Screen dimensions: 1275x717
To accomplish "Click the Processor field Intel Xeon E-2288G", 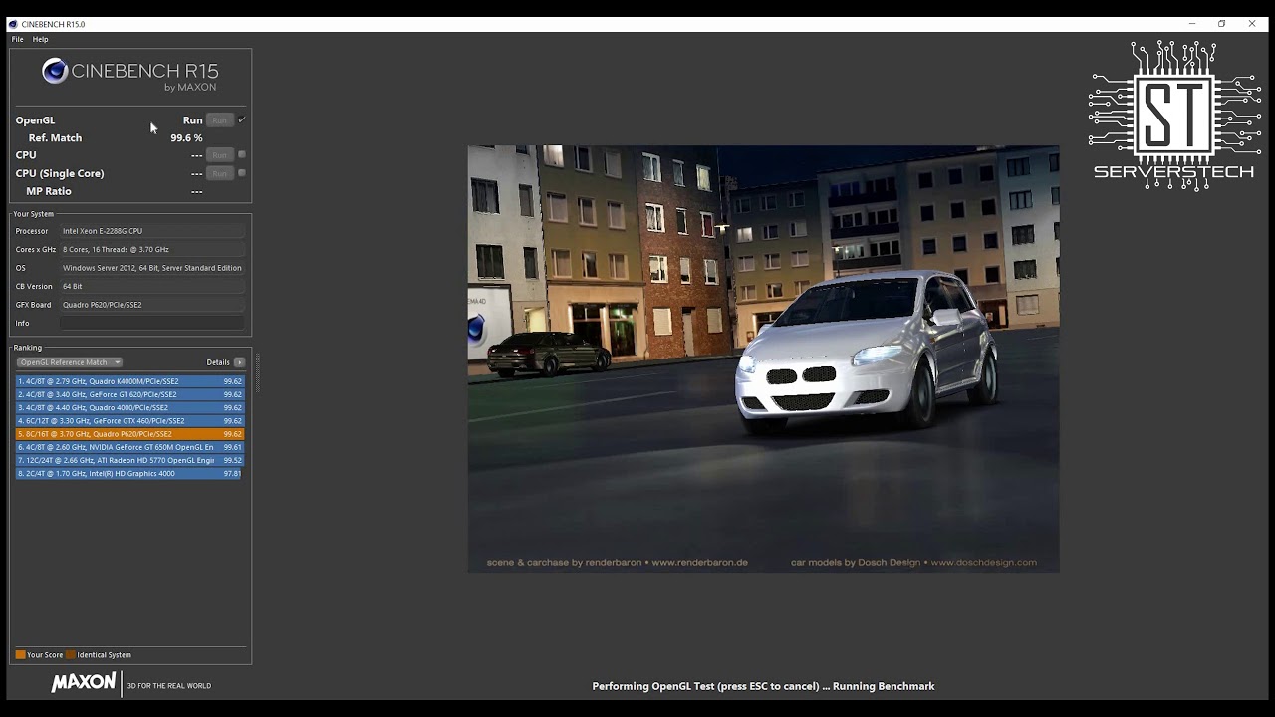I will point(151,231).
